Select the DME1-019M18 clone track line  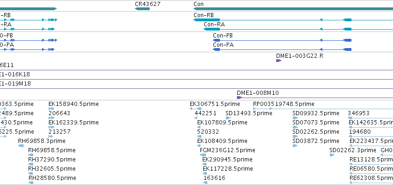click(197, 88)
